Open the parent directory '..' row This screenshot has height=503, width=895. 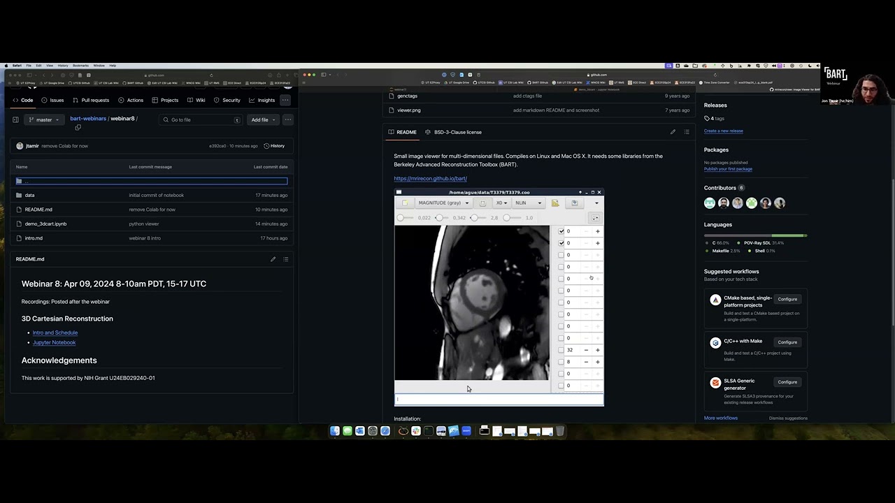152,181
